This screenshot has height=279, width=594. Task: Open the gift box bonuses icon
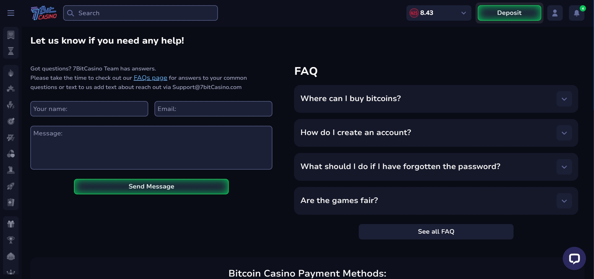click(11, 224)
